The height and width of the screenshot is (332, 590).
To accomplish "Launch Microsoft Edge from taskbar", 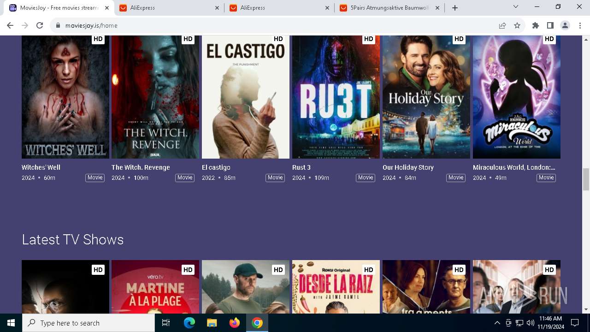I will pyautogui.click(x=189, y=323).
